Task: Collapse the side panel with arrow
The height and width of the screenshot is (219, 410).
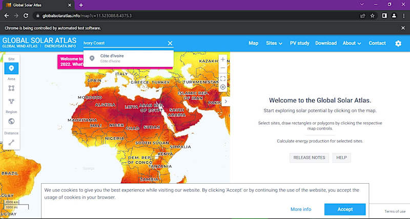Action: pyautogui.click(x=226, y=101)
